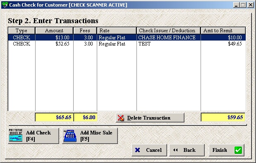
Task: Click the Fees column header
Action: (85, 31)
